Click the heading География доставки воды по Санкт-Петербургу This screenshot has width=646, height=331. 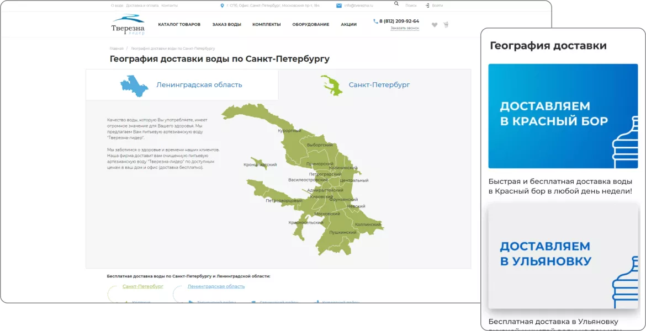220,59
